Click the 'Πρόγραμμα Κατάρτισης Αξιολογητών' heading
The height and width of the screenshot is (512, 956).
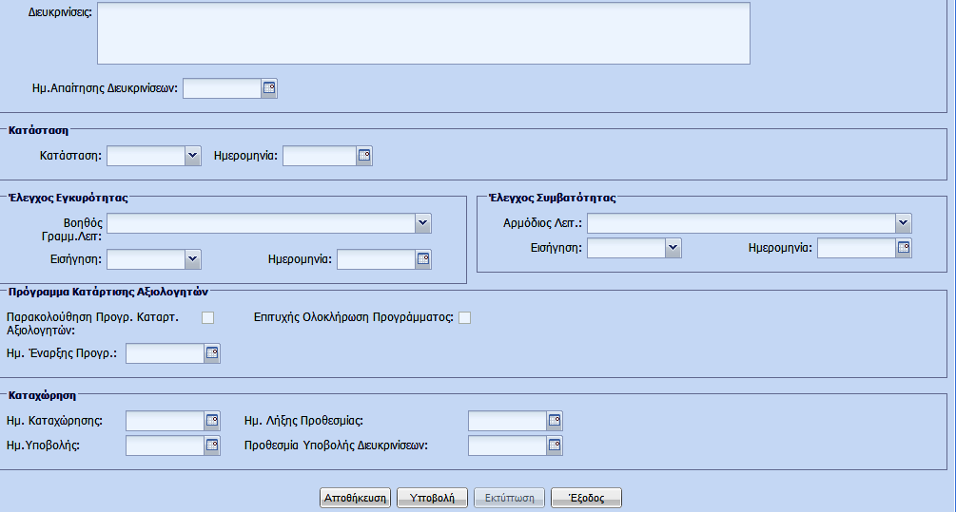click(x=108, y=292)
